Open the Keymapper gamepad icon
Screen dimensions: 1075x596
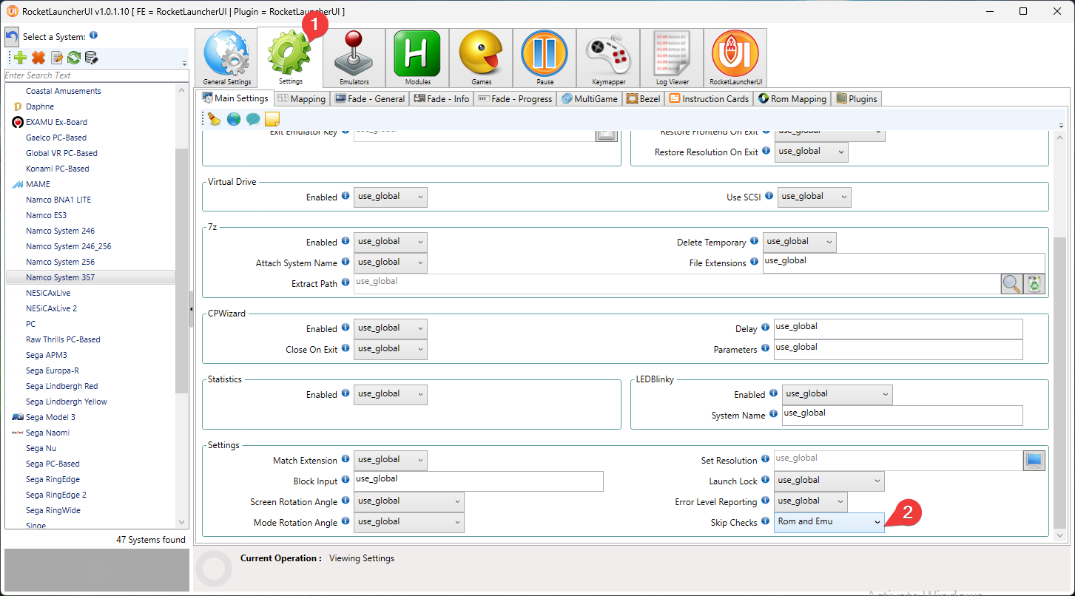click(609, 58)
